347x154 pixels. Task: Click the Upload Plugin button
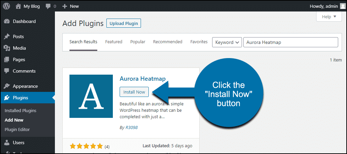pyautogui.click(x=124, y=23)
